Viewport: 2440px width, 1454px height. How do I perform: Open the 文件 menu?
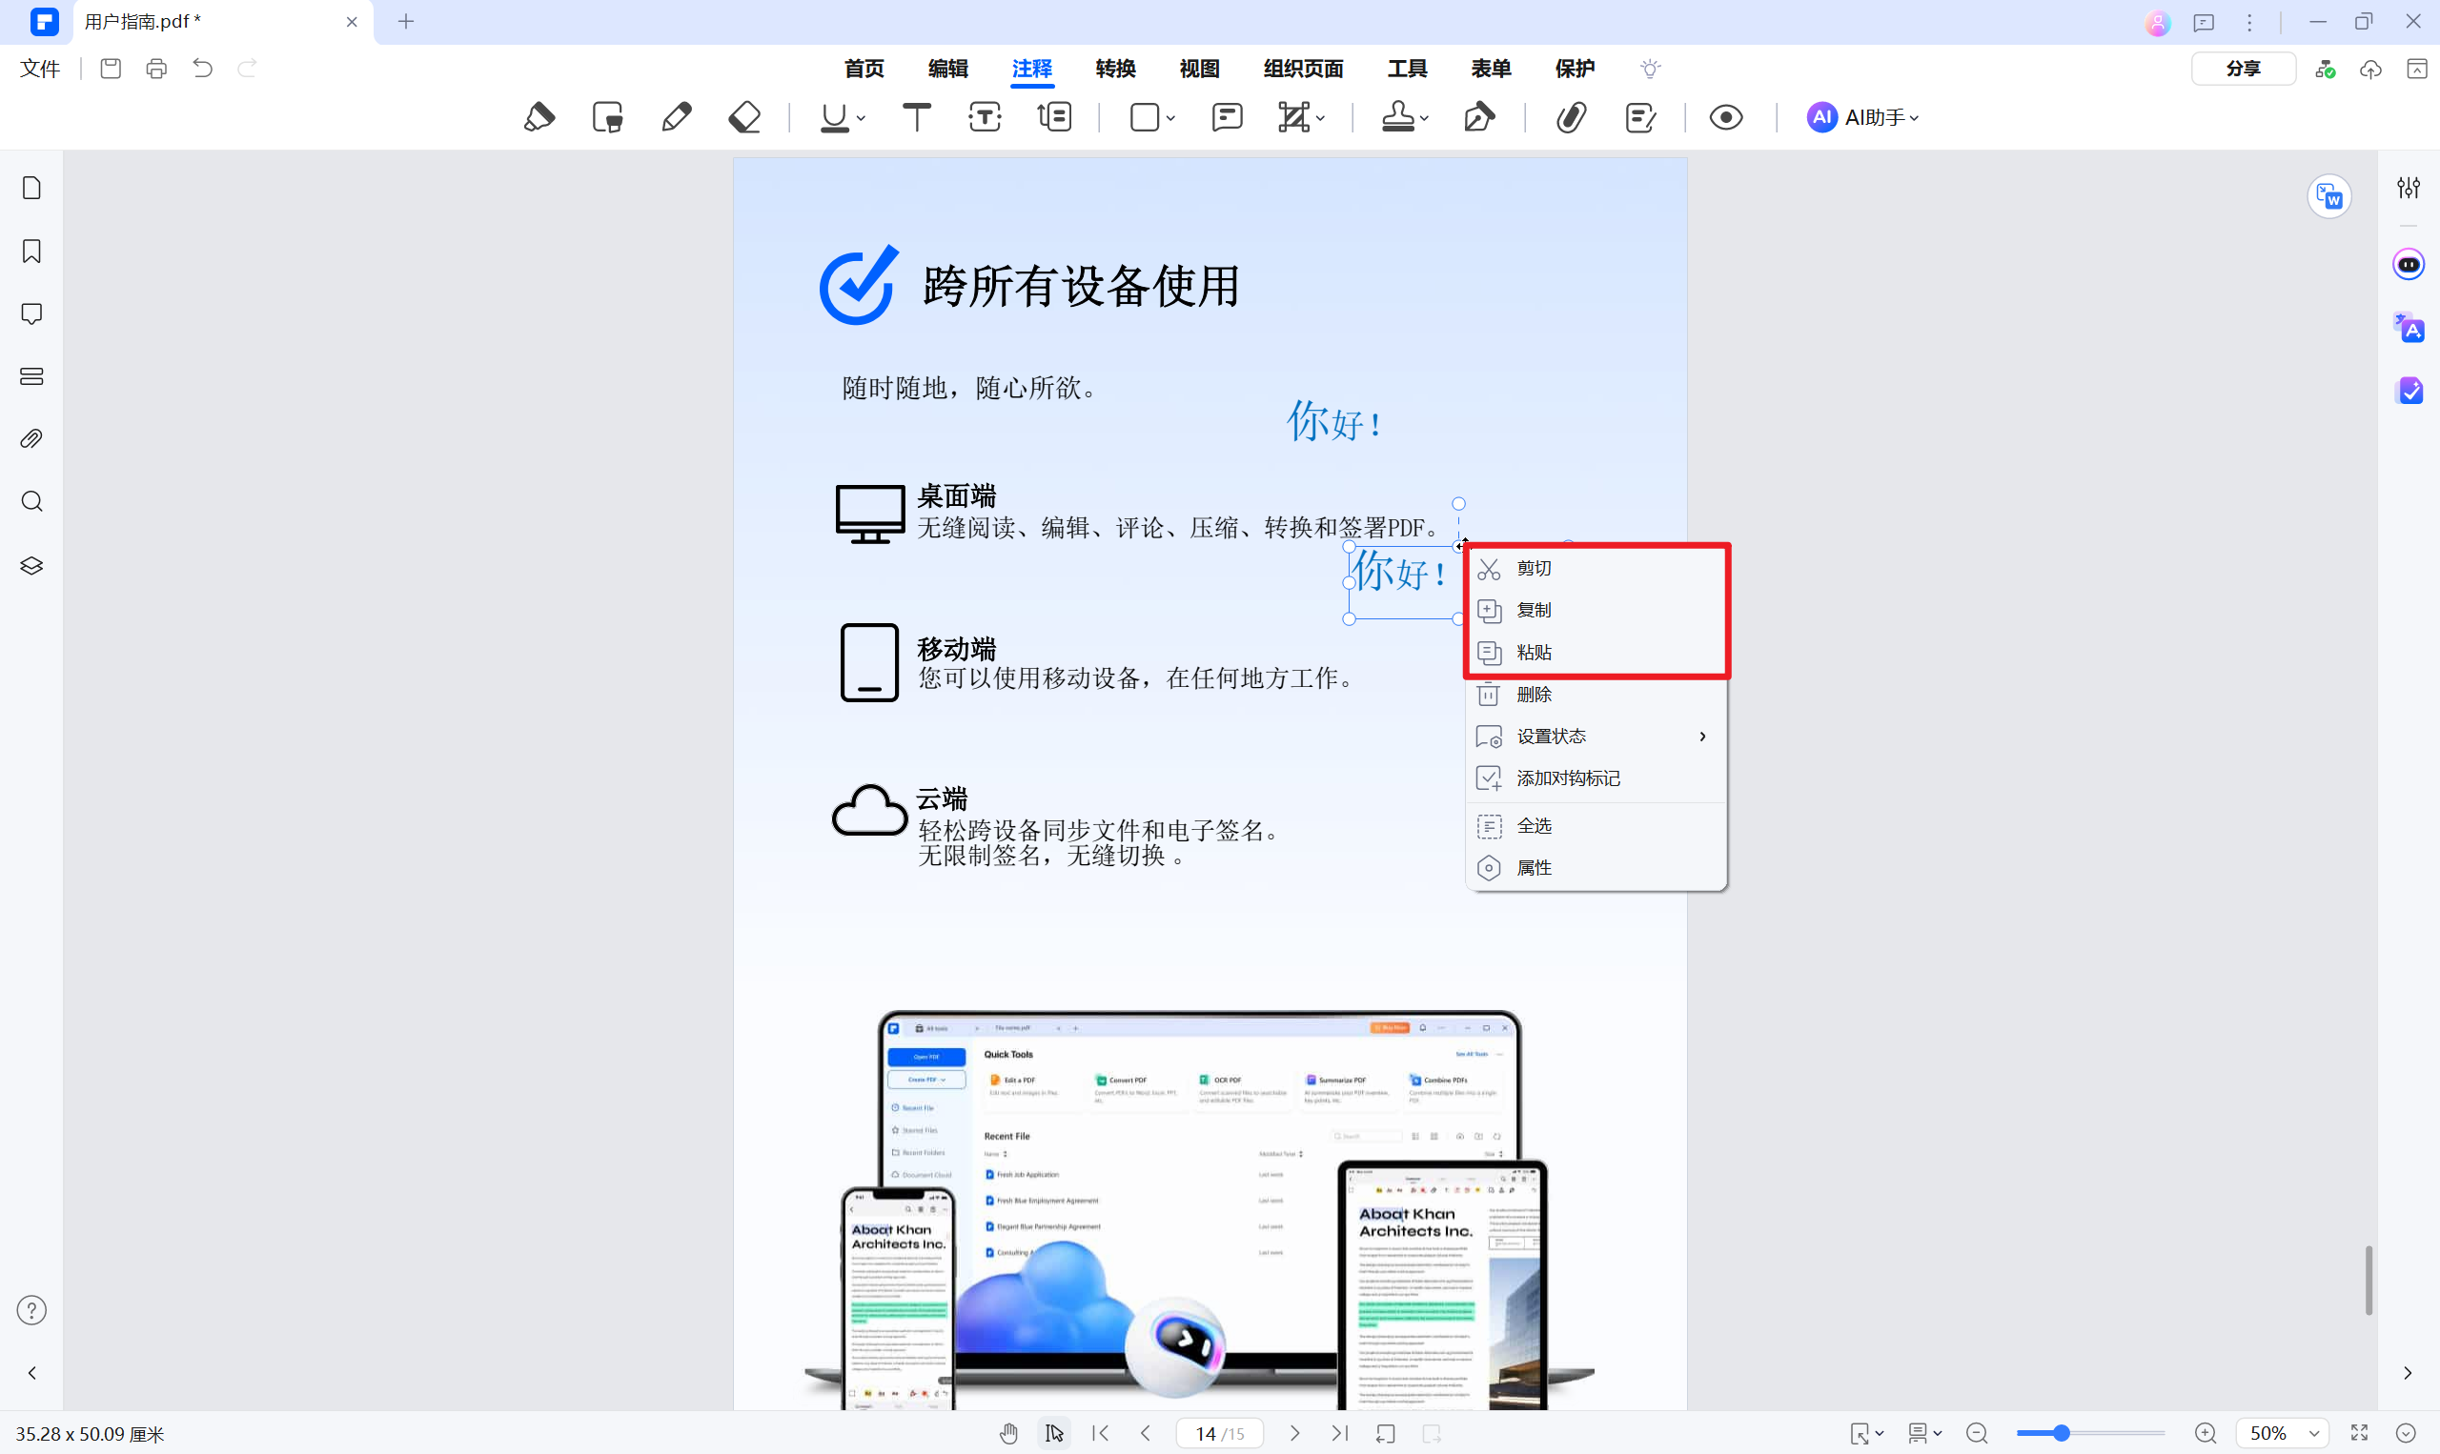(40, 69)
